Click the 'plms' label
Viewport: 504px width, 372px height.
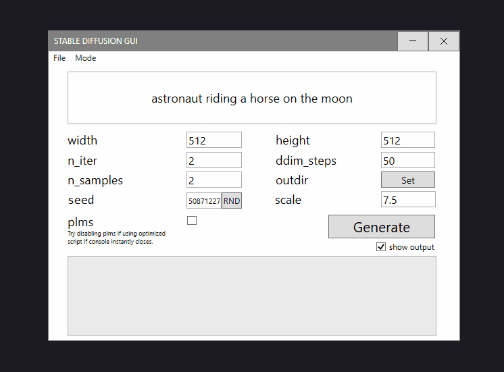coord(80,222)
